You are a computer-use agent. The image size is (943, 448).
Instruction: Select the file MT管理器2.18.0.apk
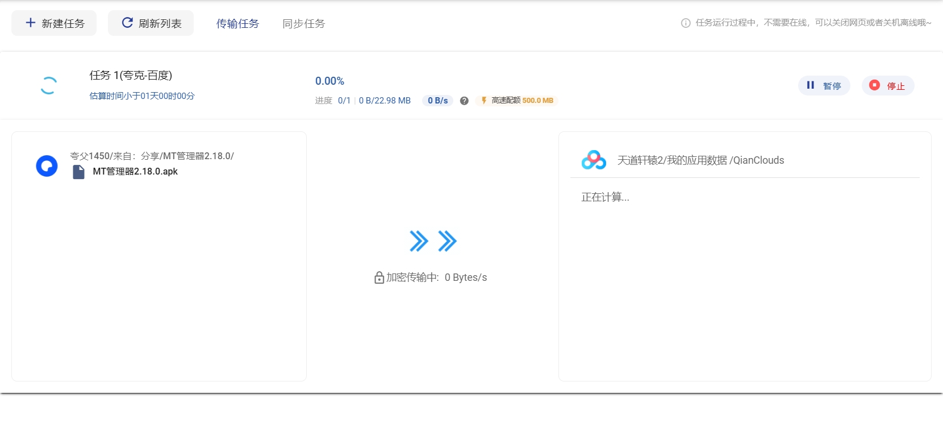[x=135, y=172]
